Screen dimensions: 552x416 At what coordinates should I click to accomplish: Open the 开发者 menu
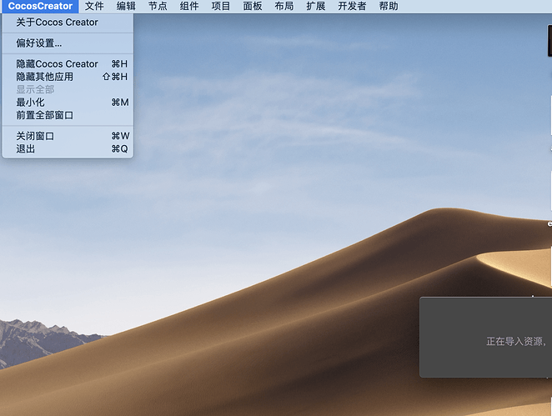point(352,7)
